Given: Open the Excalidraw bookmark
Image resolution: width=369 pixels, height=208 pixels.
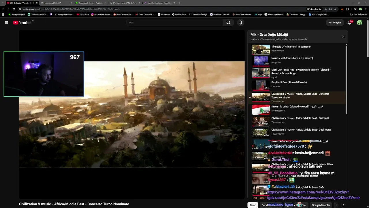Looking at the screenshot, I should pyautogui.click(x=220, y=14).
